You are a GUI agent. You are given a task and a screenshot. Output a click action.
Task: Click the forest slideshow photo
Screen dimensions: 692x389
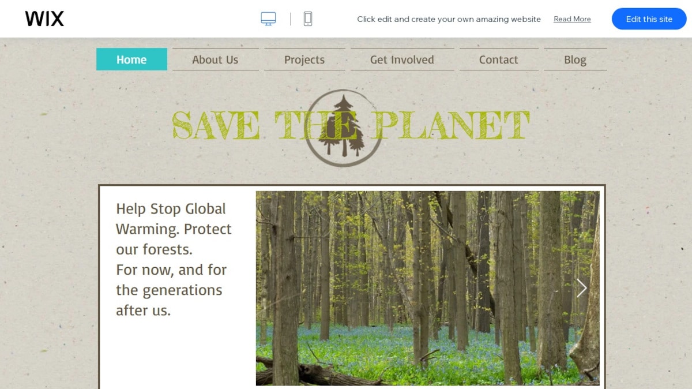427,288
